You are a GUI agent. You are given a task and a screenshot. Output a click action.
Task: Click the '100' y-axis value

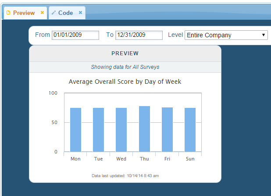coord(53,93)
